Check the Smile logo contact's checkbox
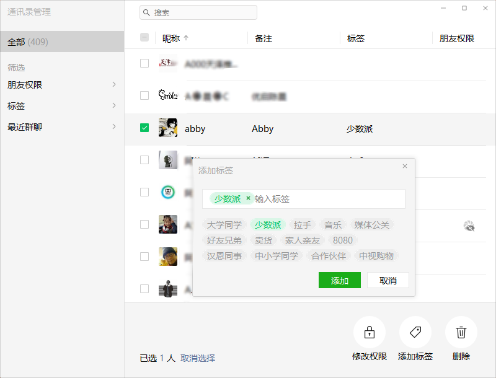The height and width of the screenshot is (378, 496). [144, 95]
